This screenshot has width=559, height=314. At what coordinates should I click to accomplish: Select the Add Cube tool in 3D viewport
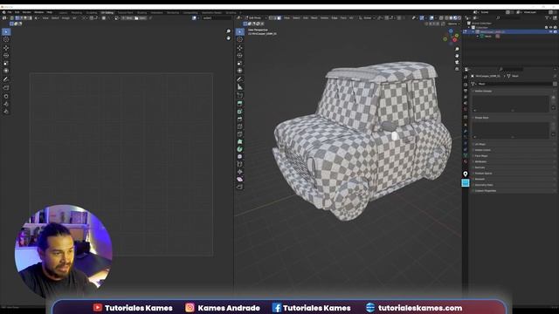point(240,95)
